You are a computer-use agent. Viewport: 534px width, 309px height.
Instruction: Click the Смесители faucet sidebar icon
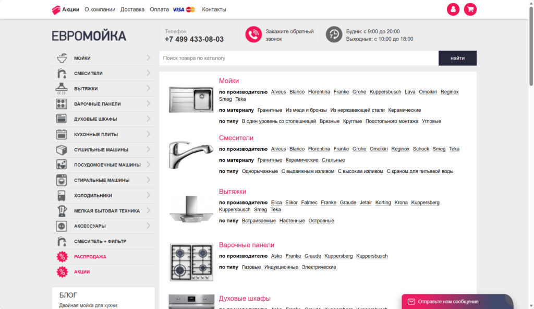click(x=62, y=73)
